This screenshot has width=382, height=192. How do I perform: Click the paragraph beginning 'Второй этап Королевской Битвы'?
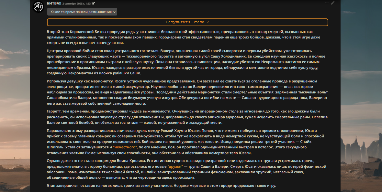184,37
